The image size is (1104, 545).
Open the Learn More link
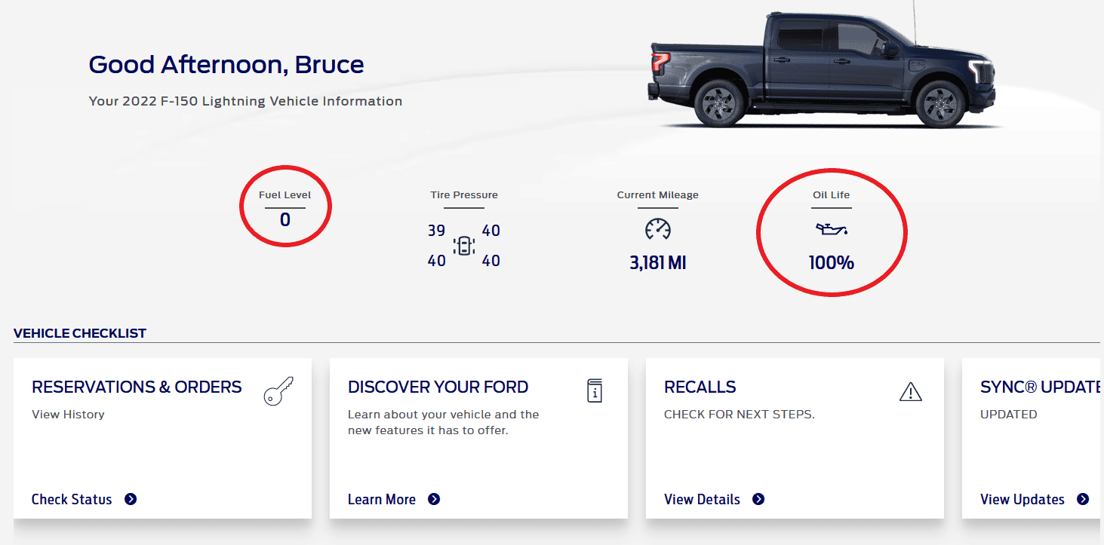(382, 499)
